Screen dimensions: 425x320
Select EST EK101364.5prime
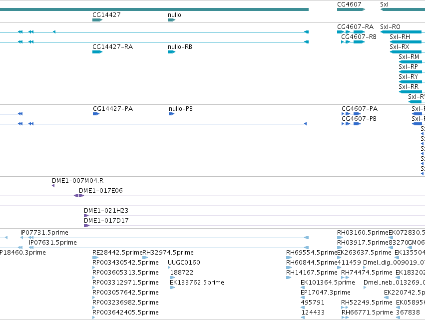[x=328, y=283]
